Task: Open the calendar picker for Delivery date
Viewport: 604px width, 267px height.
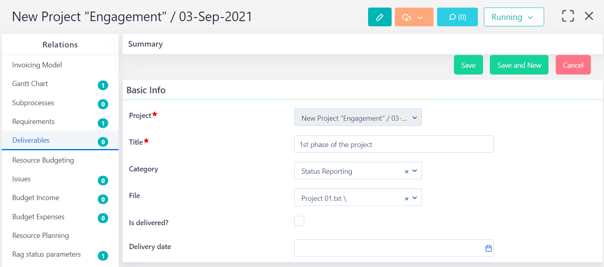Action: [x=488, y=248]
